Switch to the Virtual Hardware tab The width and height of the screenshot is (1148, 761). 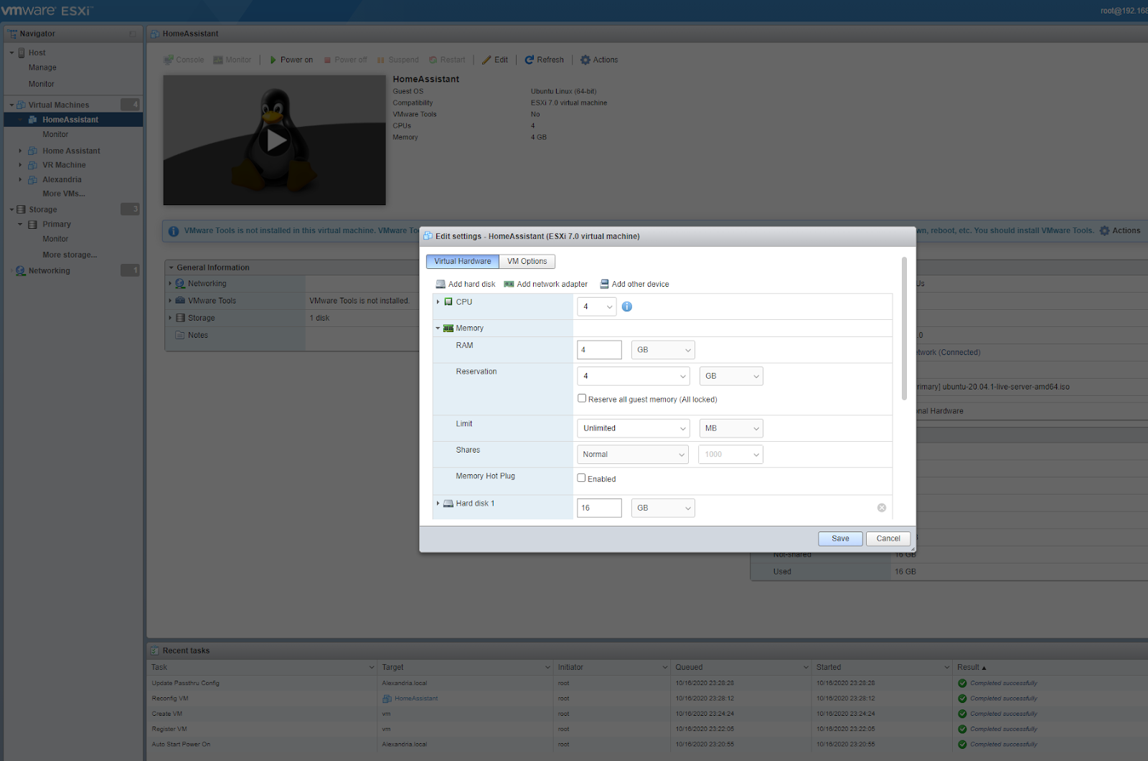click(x=463, y=262)
